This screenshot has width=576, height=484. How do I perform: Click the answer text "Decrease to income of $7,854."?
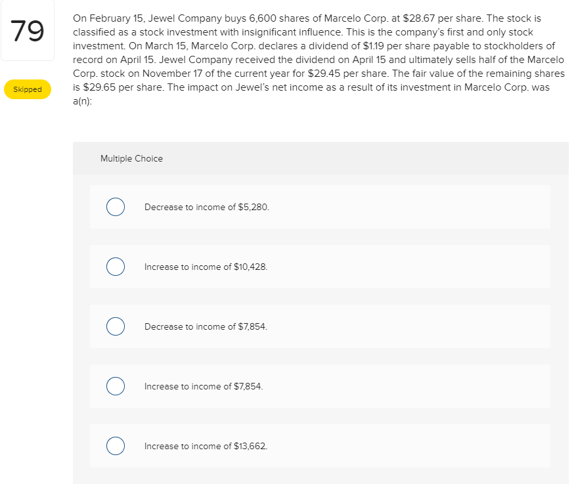click(206, 326)
